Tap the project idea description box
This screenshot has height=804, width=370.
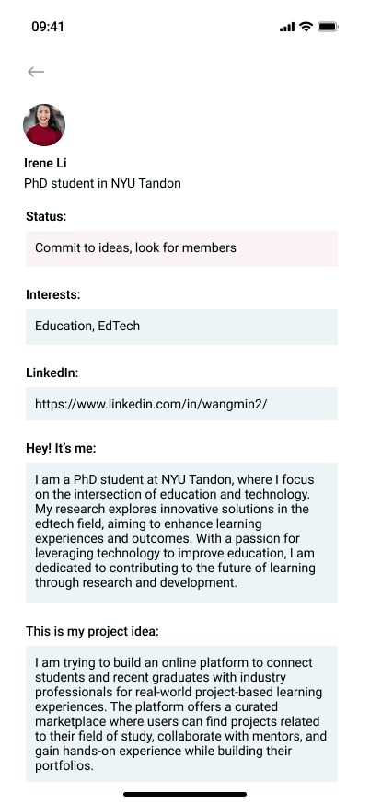pyautogui.click(x=181, y=714)
